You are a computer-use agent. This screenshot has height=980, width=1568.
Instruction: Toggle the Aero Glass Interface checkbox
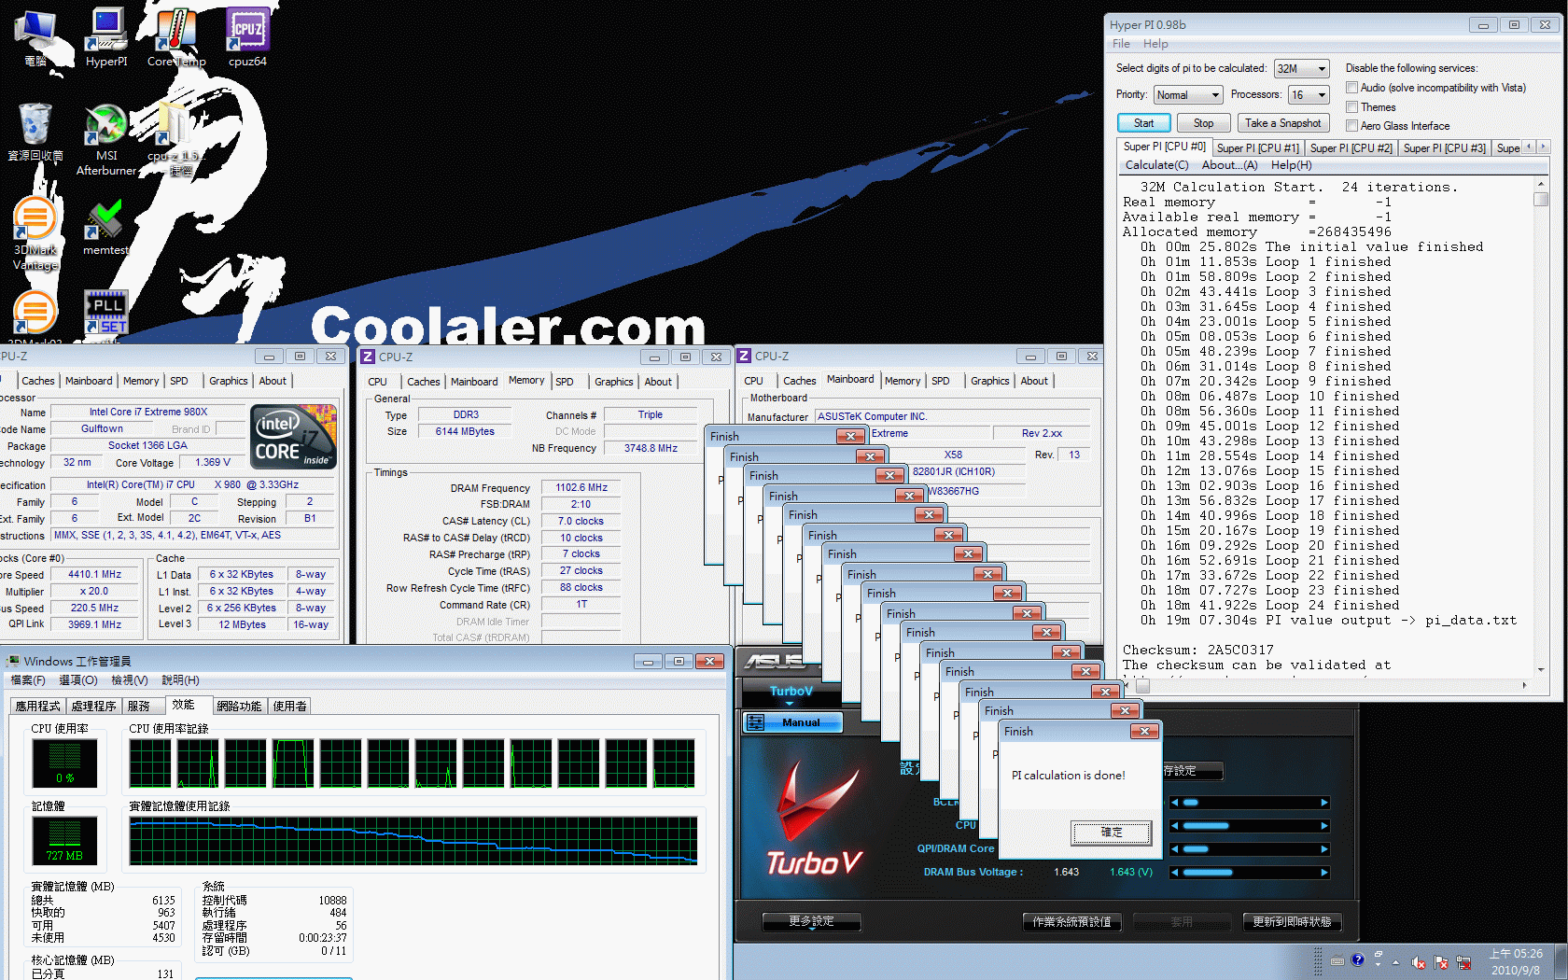pyautogui.click(x=1351, y=126)
